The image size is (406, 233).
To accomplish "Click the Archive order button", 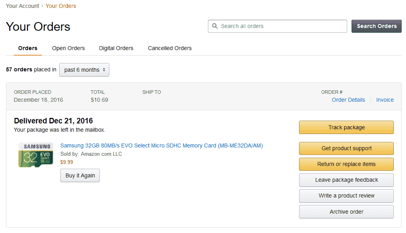I will click(346, 212).
